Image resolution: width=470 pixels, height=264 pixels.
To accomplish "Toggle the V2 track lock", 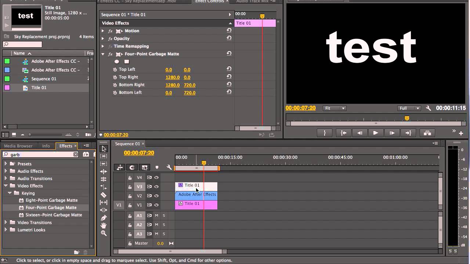I will (130, 196).
